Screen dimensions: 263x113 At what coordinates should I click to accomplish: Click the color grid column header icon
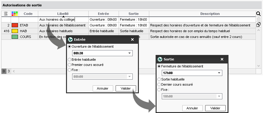click(15, 14)
